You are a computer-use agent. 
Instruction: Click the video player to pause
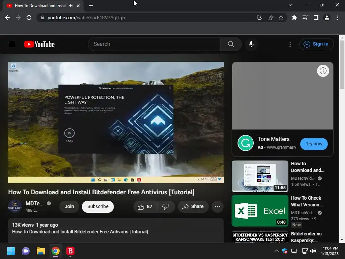click(116, 122)
